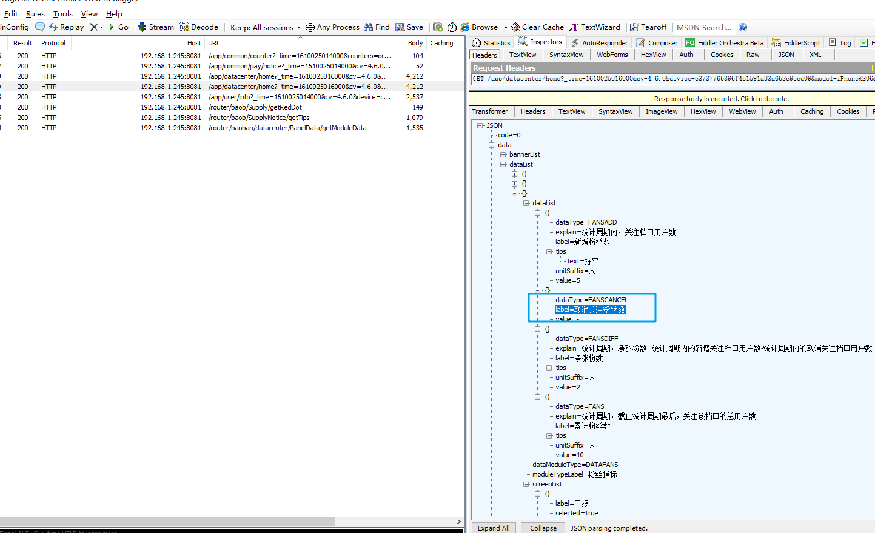Click the timer stopwatch toolbar icon
Viewport: 875px width, 533px height.
[x=452, y=27]
